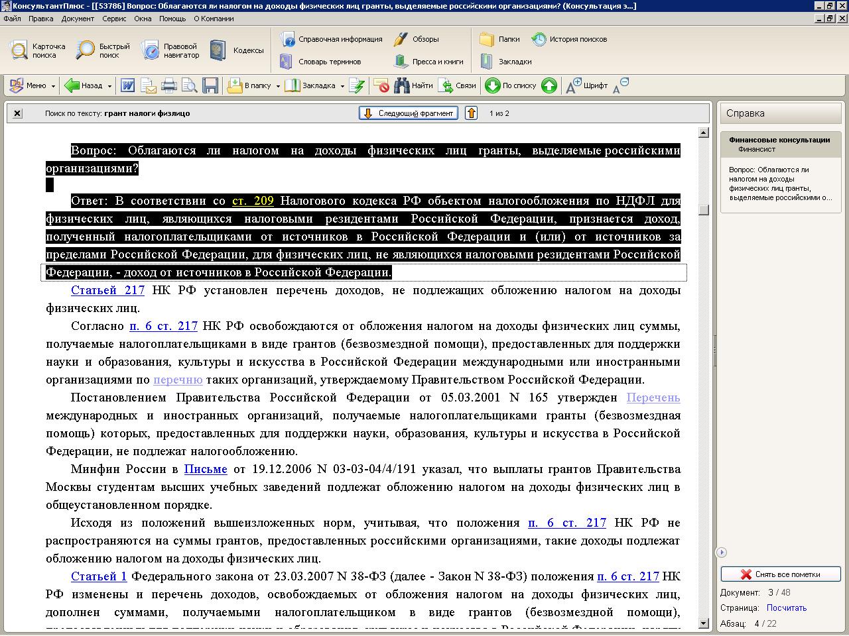Expand the Меню dropdown arrow
This screenshot has width=849, height=636.
pos(52,86)
